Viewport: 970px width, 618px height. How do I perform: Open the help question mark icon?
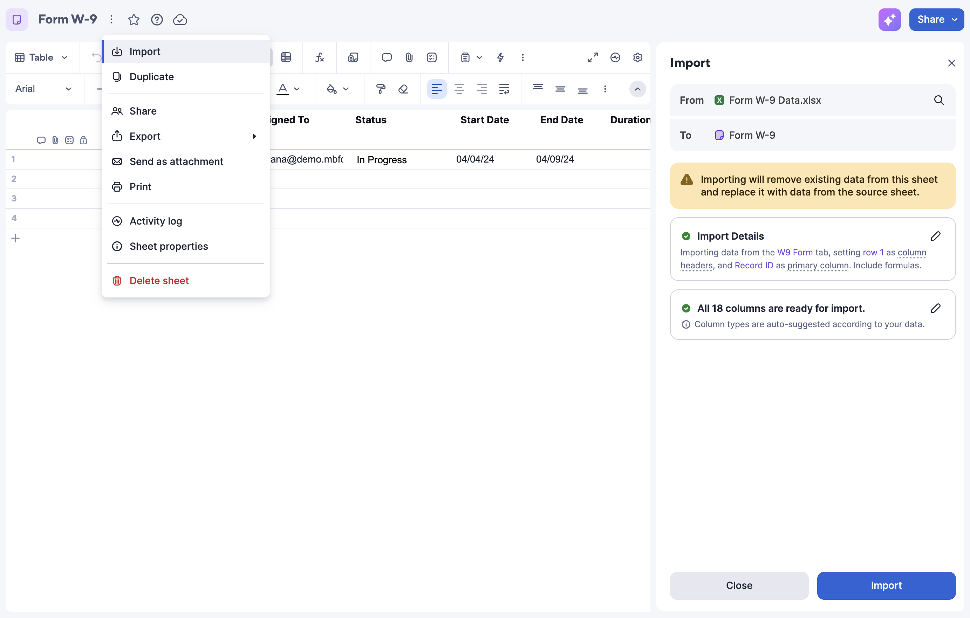pos(157,19)
